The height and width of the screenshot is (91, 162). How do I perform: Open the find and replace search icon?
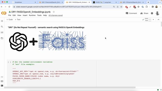coord(2,27)
